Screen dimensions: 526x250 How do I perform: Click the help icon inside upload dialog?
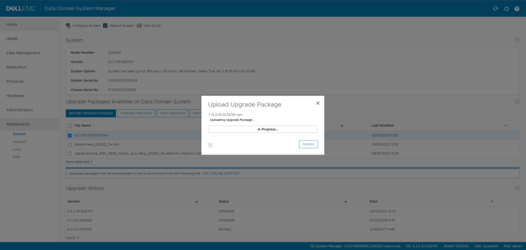210,145
